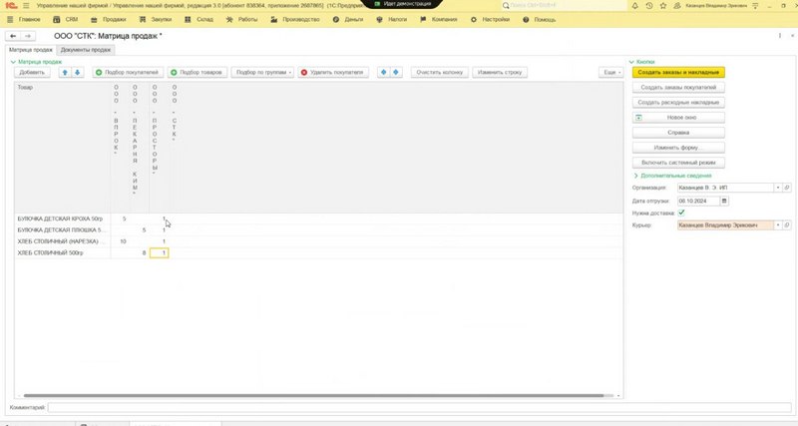Move row down with blue down arrow
This screenshot has width=798, height=426.
pyautogui.click(x=78, y=72)
